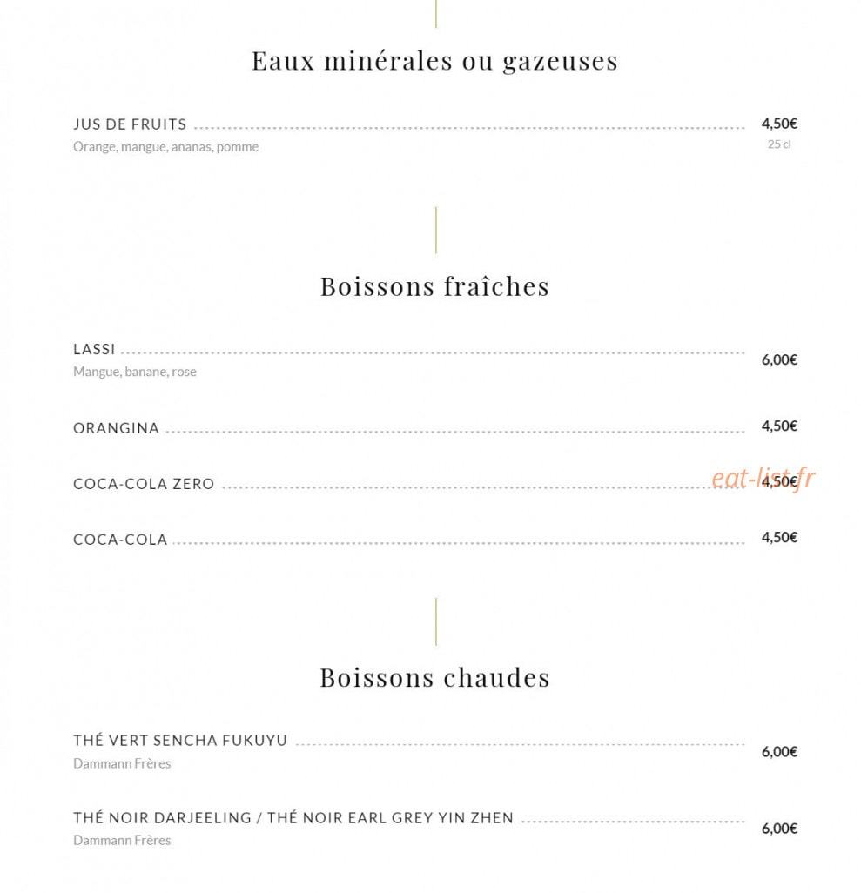Open the eat-list.fr watermark link
The width and height of the screenshot is (861, 893).
(763, 479)
